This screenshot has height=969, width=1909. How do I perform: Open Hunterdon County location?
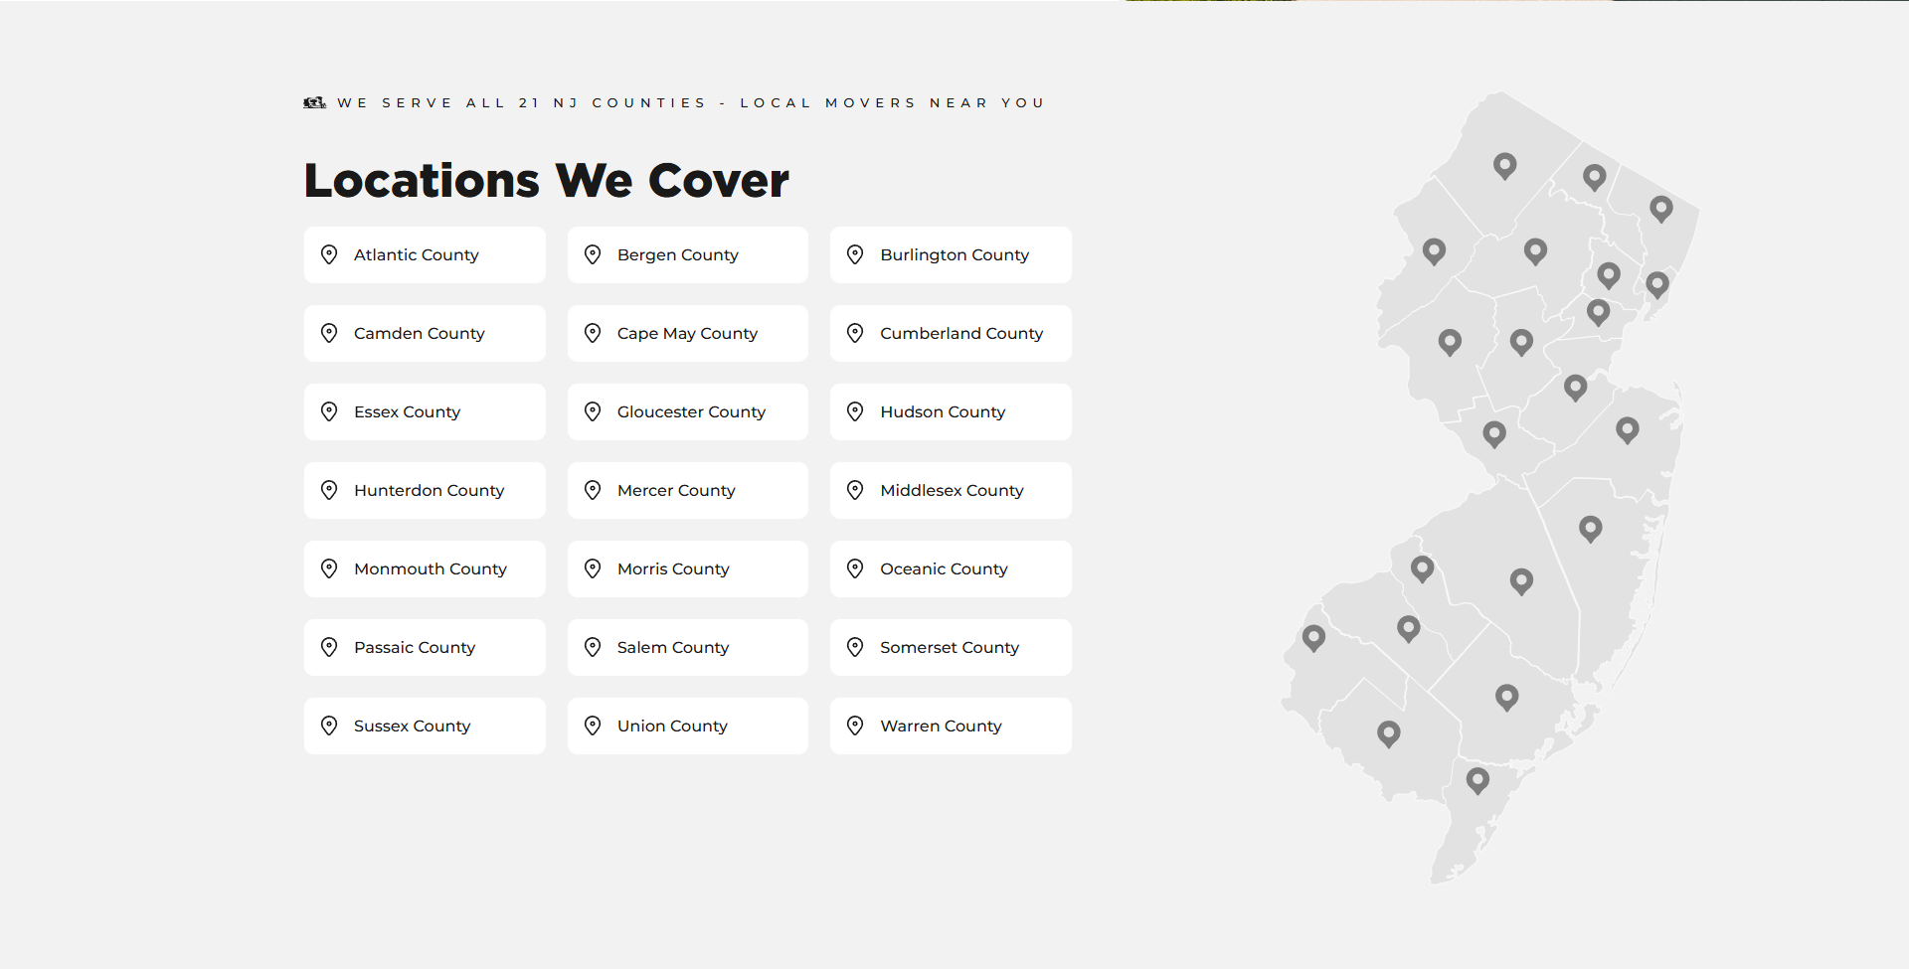click(x=425, y=490)
